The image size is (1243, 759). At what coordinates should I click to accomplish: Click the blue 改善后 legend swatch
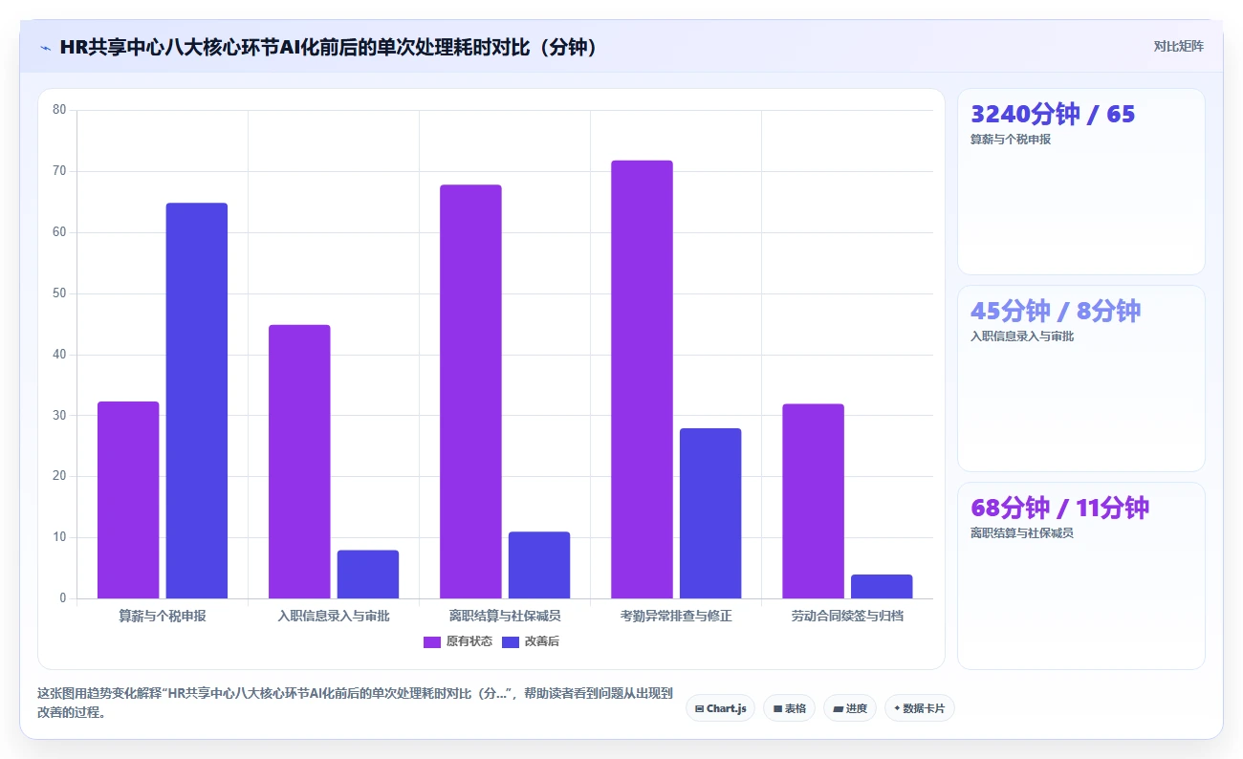click(511, 642)
